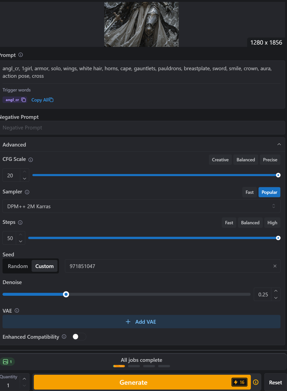Click the Copy All link
The height and width of the screenshot is (391, 287).
(x=42, y=100)
